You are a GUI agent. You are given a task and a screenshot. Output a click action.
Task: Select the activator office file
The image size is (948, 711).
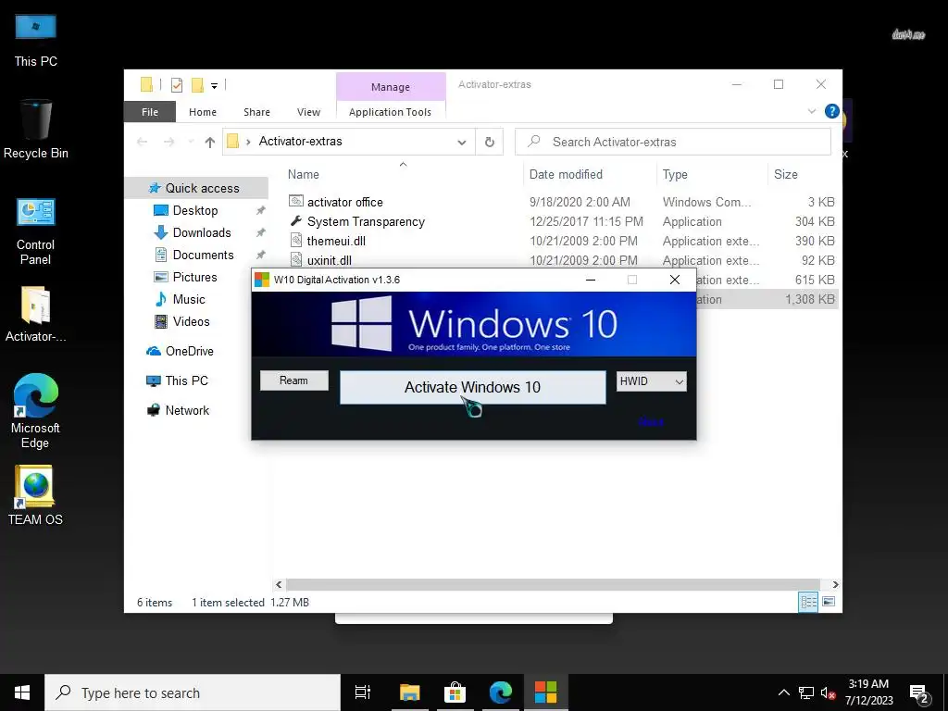[344, 202]
